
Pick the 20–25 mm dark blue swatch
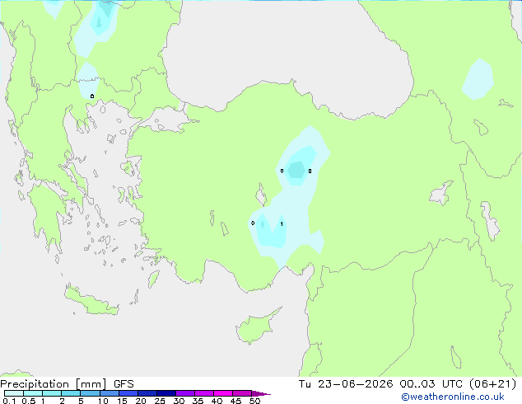[147, 393]
